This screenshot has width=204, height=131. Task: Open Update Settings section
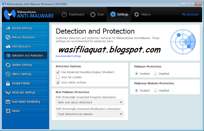[x=25, y=65]
